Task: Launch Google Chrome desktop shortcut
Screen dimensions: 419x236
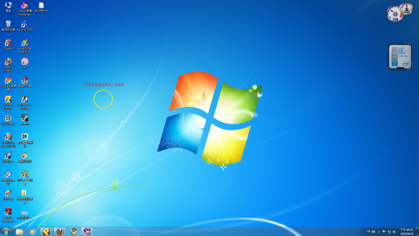Action: tap(9, 83)
